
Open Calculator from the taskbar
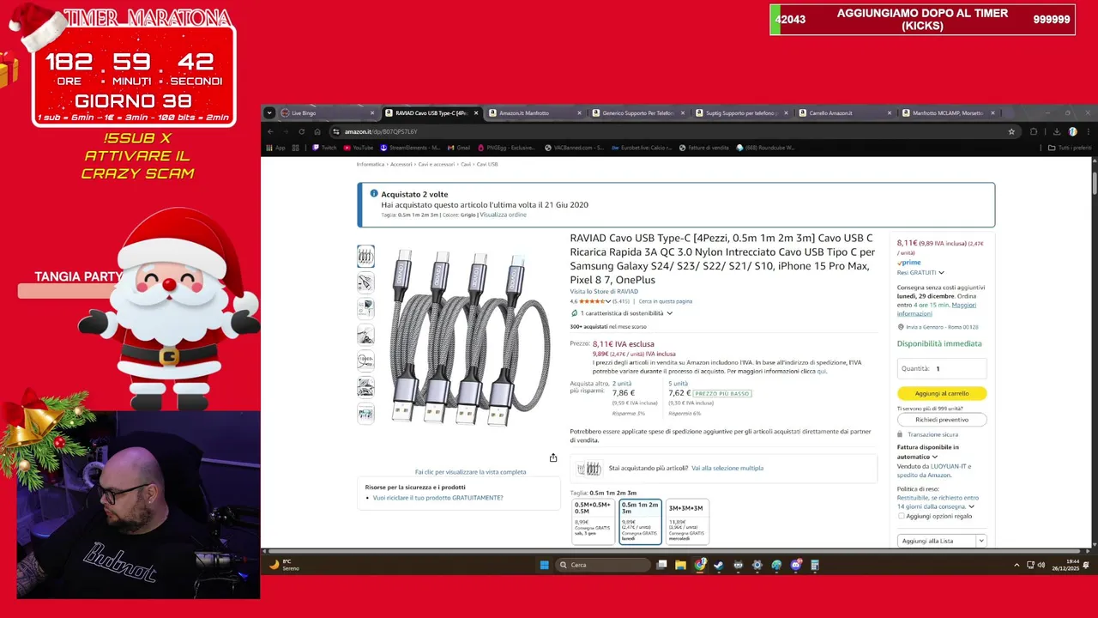click(815, 565)
